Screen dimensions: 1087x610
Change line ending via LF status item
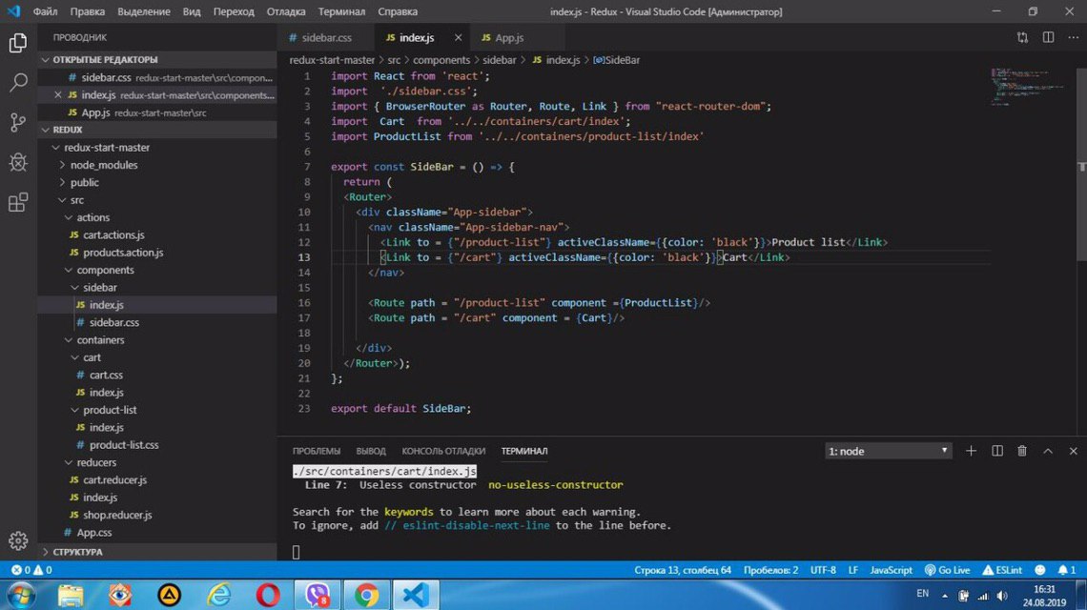852,570
